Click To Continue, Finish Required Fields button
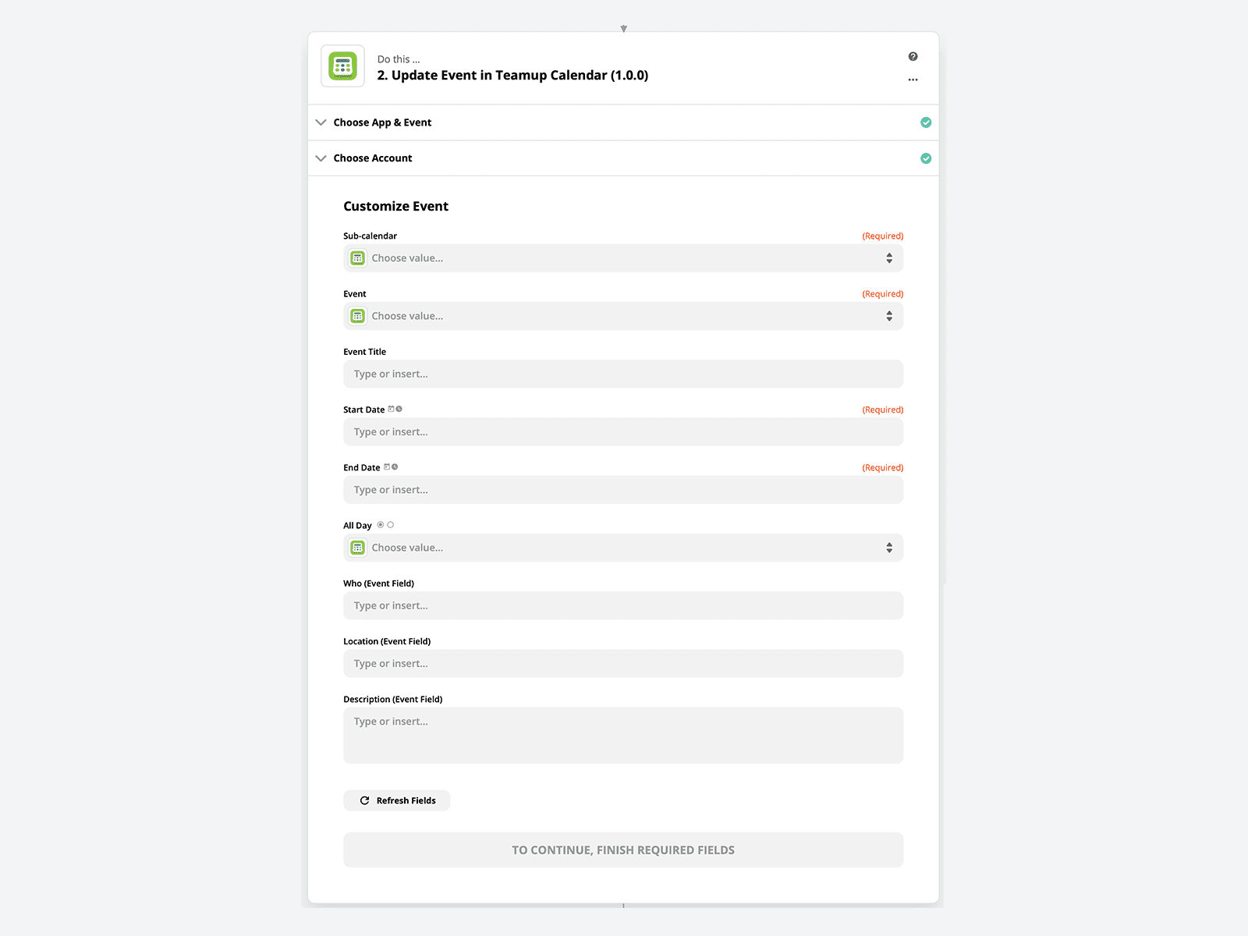Viewport: 1248px width, 936px height. pos(623,850)
